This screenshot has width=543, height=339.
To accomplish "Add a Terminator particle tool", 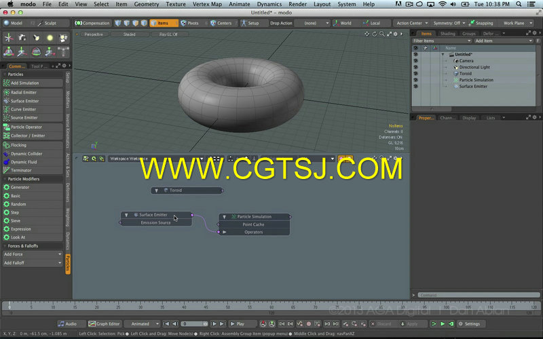I will (x=33, y=170).
